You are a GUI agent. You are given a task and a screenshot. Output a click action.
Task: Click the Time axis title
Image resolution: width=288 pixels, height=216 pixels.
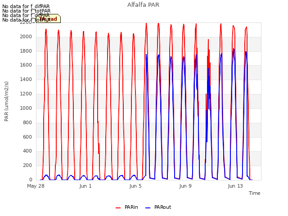tap(255, 193)
